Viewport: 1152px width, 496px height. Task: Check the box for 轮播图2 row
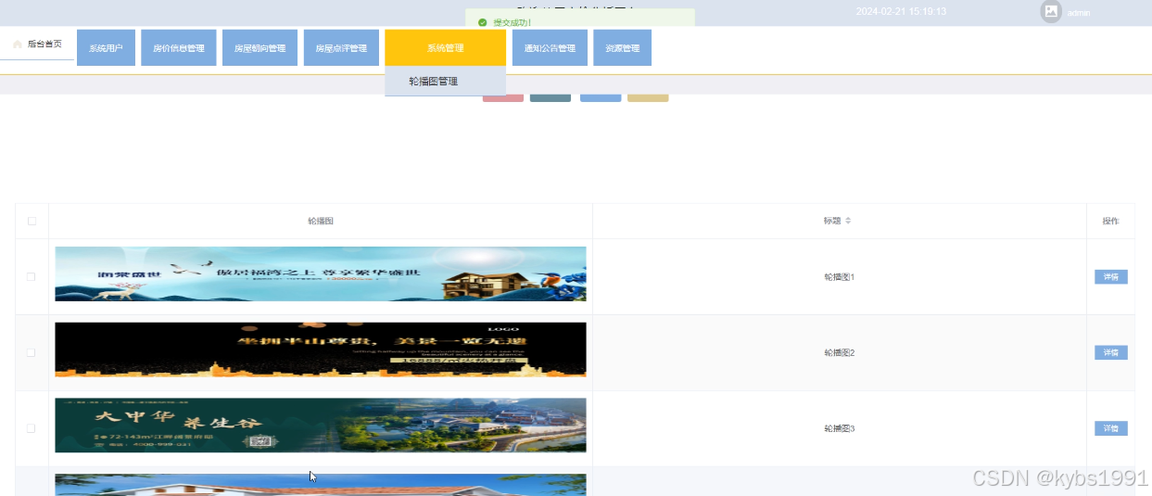pos(32,352)
